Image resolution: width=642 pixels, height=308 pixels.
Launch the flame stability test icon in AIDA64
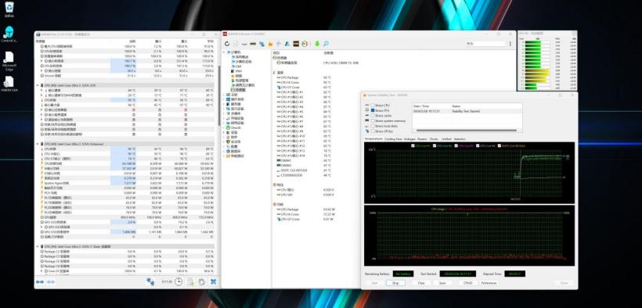[x=270, y=44]
